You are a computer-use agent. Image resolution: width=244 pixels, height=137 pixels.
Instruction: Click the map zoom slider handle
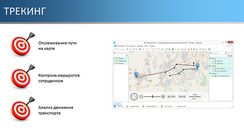[152, 97]
